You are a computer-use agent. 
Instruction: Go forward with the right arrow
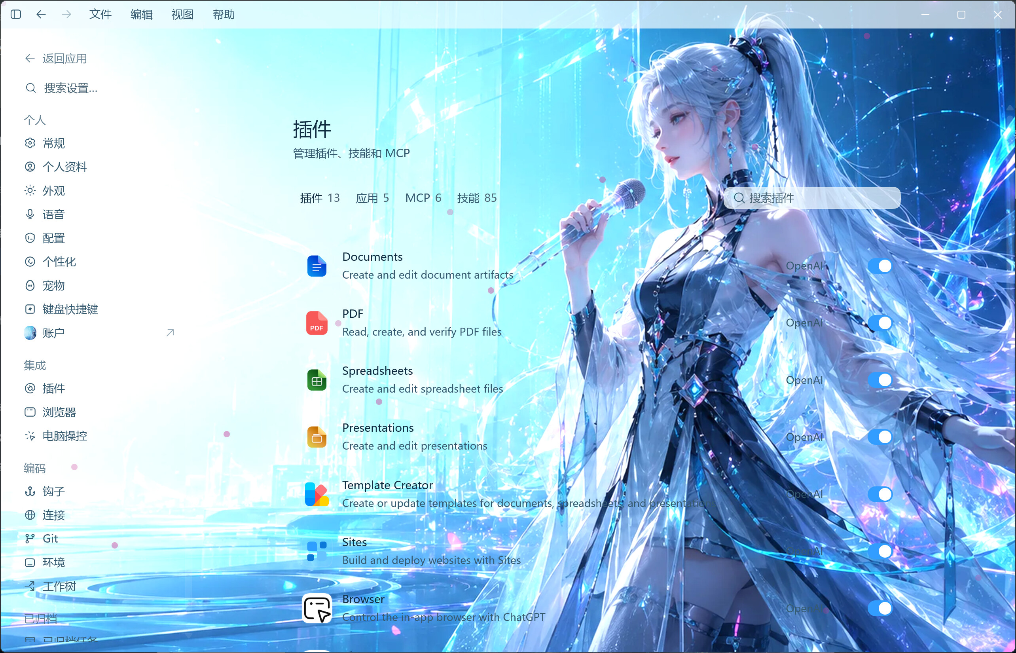coord(66,14)
